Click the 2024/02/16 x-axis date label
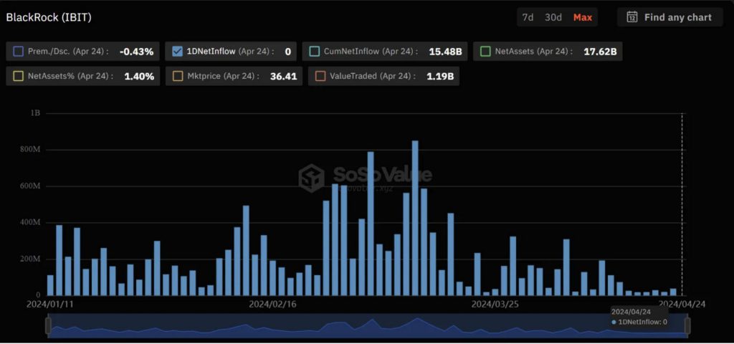 [x=272, y=304]
